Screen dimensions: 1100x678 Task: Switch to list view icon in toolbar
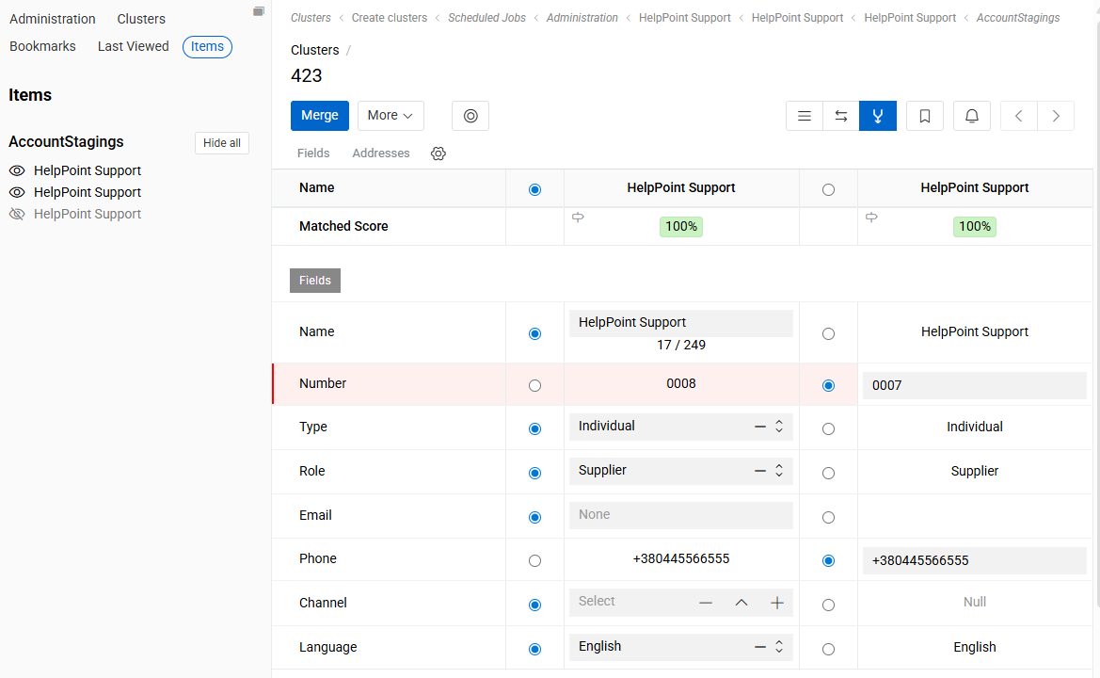coord(804,116)
